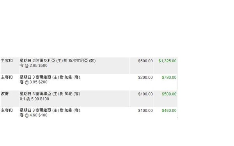The image size is (234, 146).
Task: Select match text in the $200.00 bet row
Action: 50,77
